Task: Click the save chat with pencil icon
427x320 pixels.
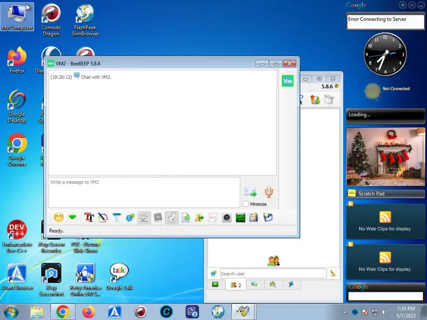Action: coord(254,217)
